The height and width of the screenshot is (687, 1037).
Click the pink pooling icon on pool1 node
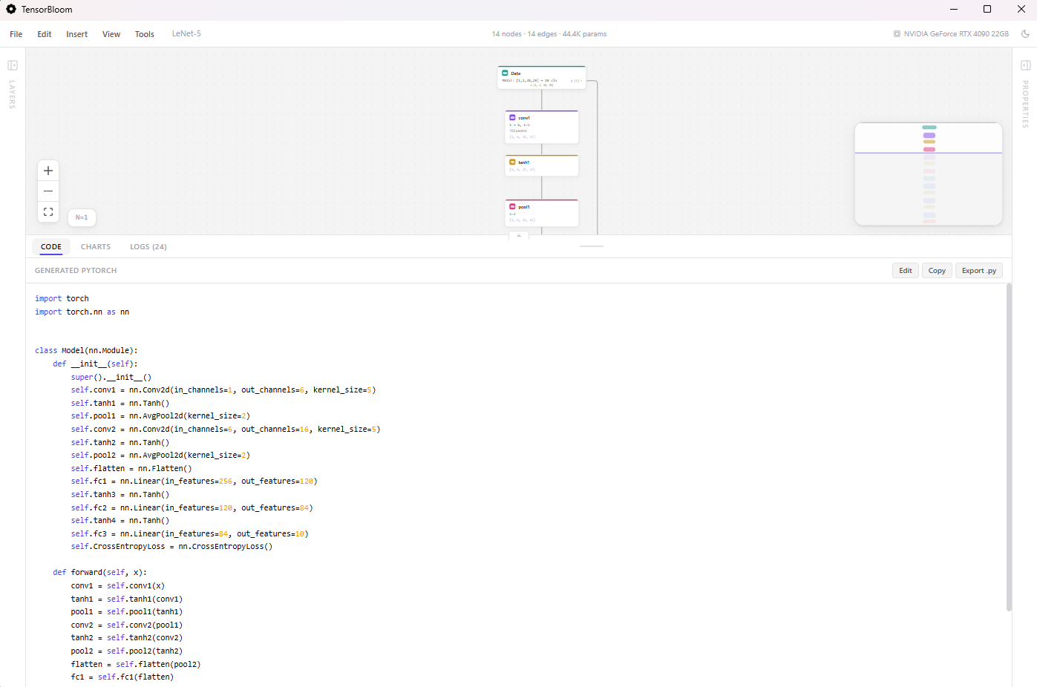click(512, 206)
